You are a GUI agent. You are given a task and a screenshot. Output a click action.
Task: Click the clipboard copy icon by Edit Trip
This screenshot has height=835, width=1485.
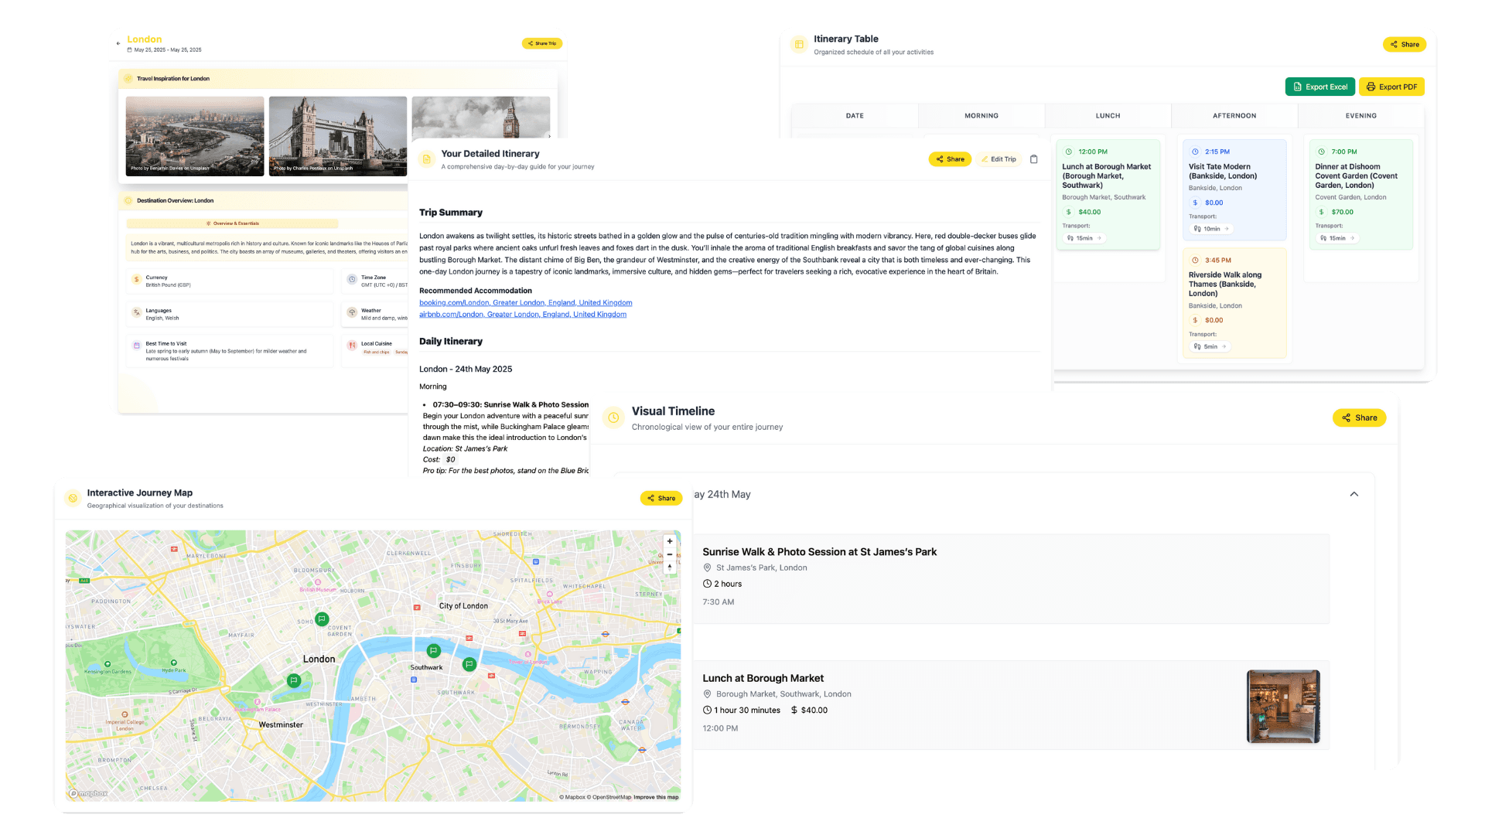point(1033,159)
